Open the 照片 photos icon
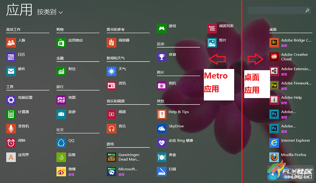The image size is (316, 183). tap(212, 43)
